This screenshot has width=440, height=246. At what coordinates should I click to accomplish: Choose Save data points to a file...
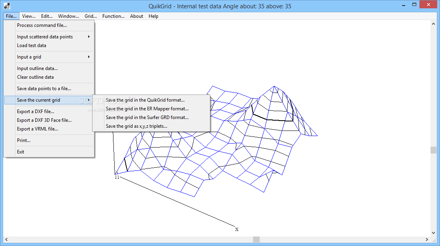(49, 89)
